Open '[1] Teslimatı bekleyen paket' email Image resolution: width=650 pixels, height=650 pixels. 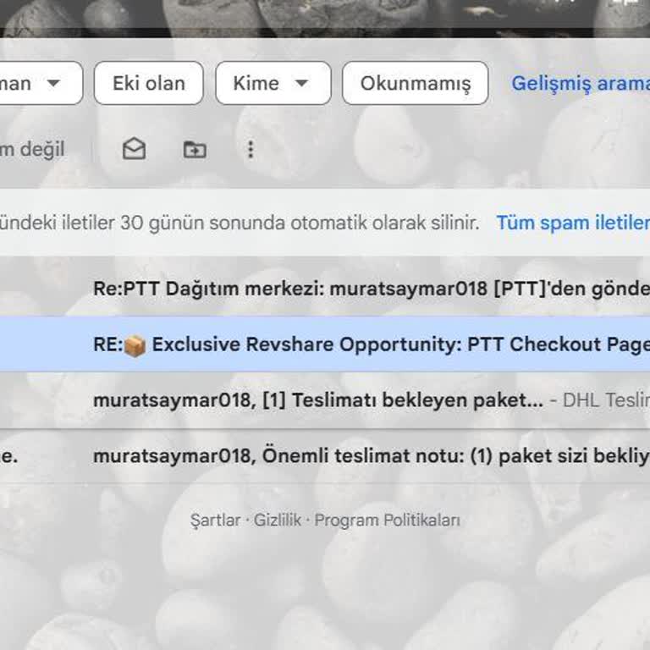coord(325,400)
